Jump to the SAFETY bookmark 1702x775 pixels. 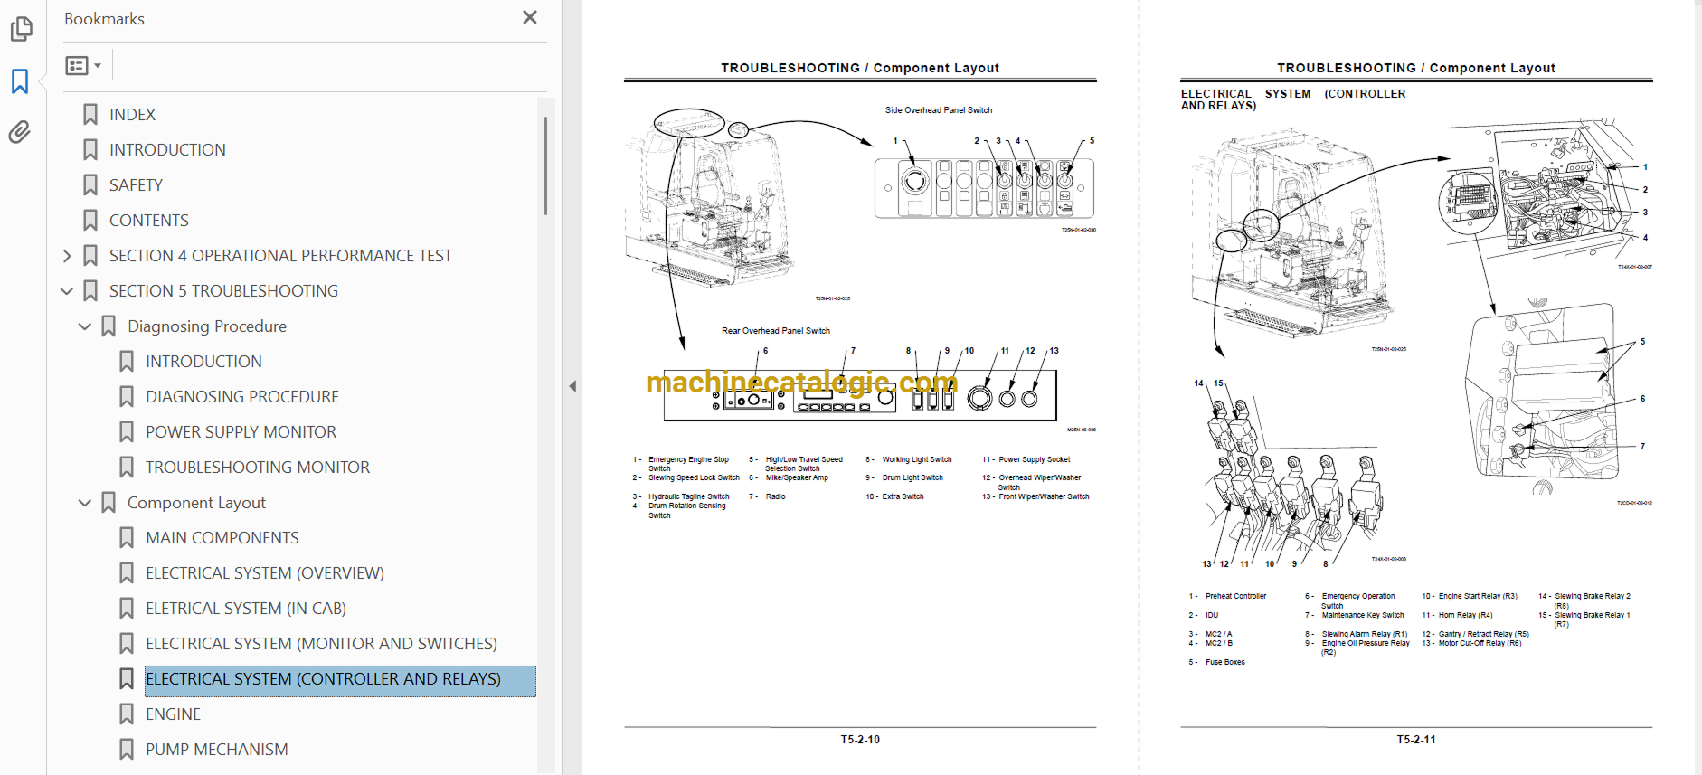[x=136, y=185]
